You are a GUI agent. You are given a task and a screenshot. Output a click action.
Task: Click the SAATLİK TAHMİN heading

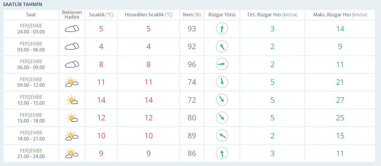tap(23, 5)
